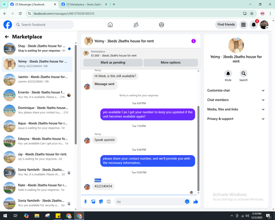The height and width of the screenshot is (220, 275).
Task: Click the Search Facebook input field
Action: 44,25
